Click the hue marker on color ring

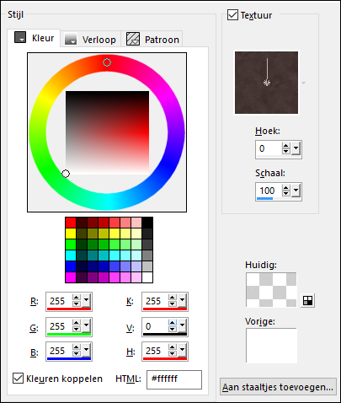[x=107, y=62]
